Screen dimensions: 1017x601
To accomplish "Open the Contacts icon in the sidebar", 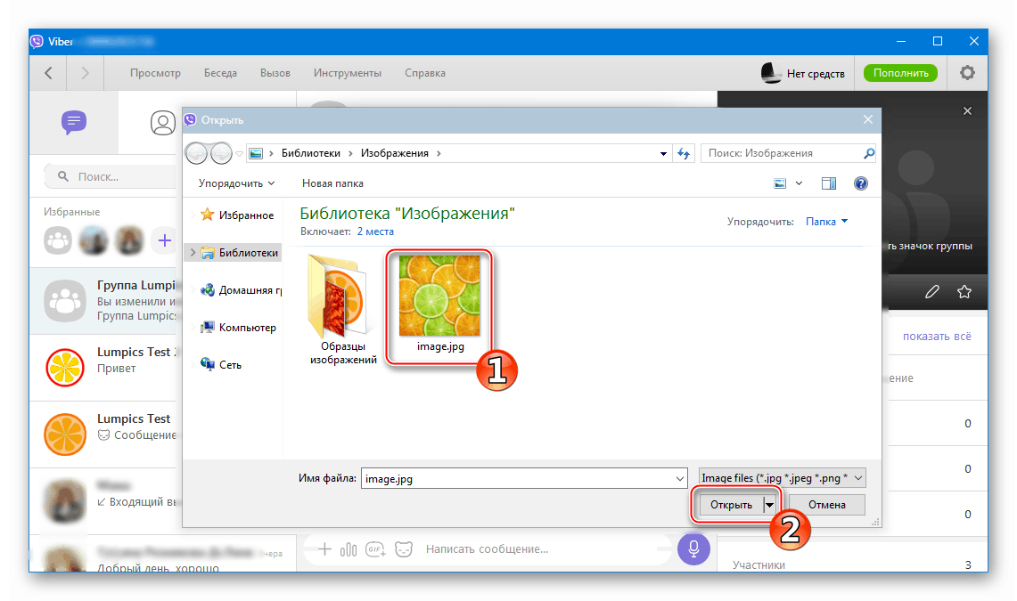I will pos(163,123).
